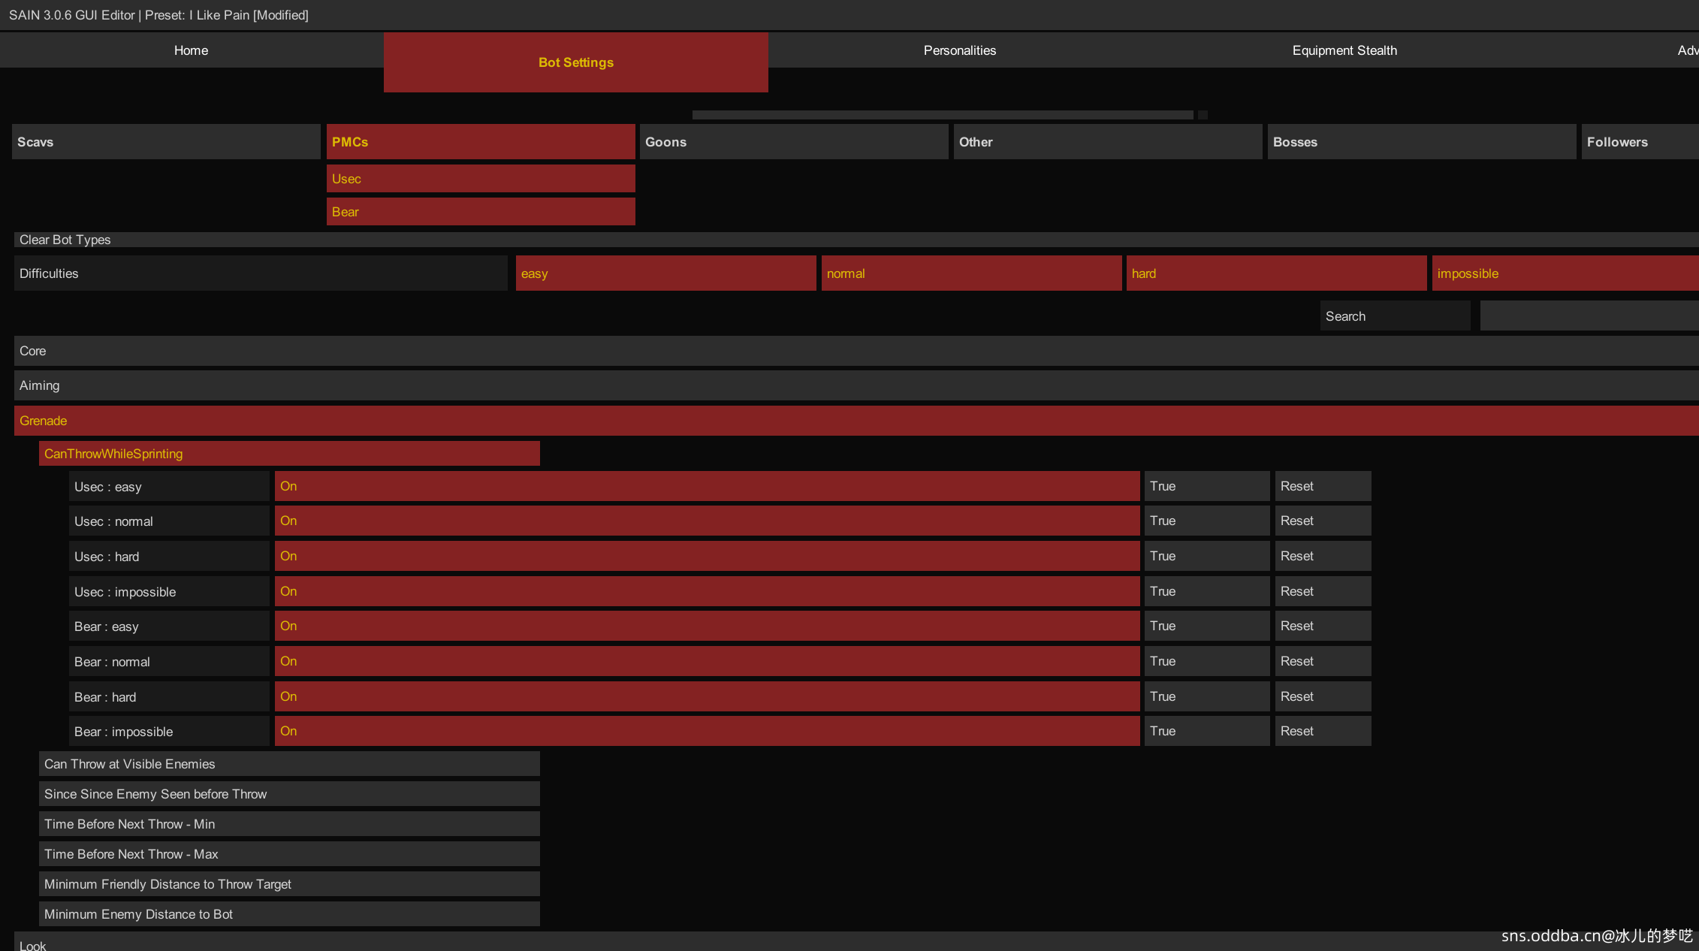Click the Search input field
1699x951 pixels.
point(1589,316)
